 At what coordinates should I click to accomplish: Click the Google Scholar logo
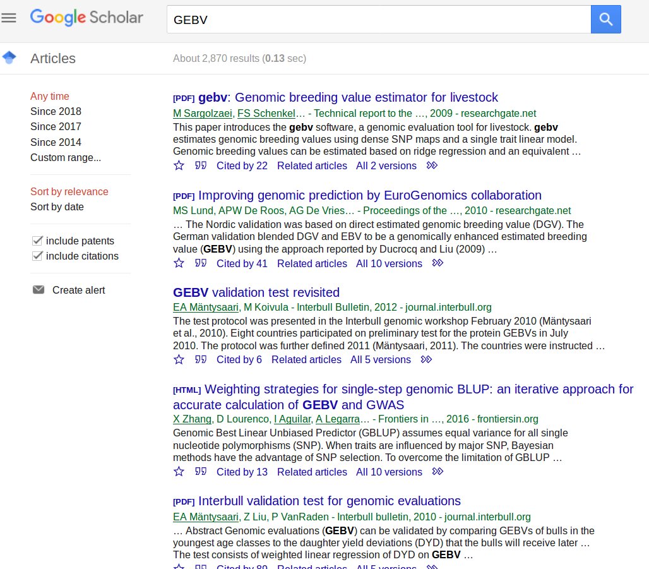pos(86,18)
